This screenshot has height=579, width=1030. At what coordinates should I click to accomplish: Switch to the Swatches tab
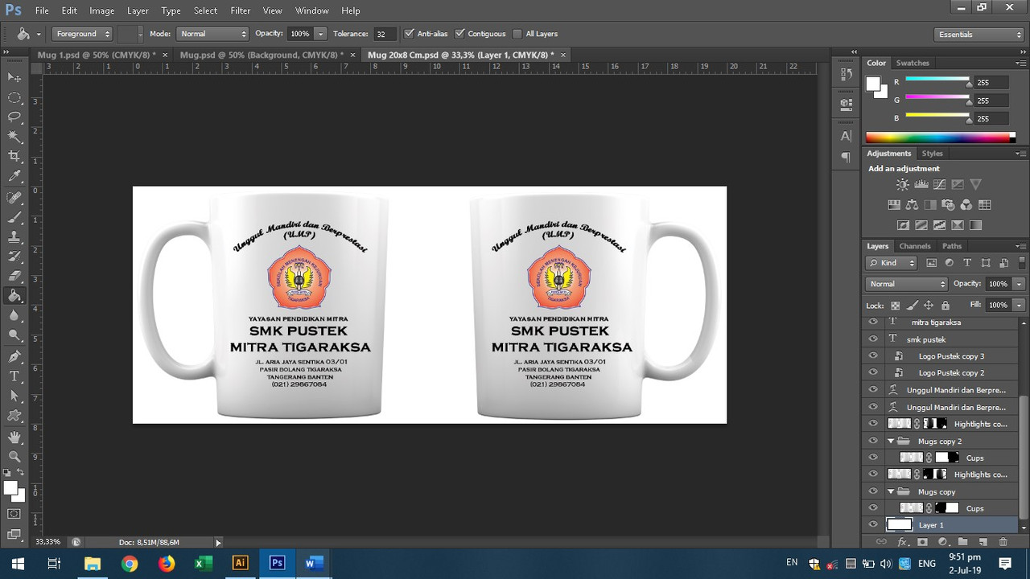(x=913, y=63)
